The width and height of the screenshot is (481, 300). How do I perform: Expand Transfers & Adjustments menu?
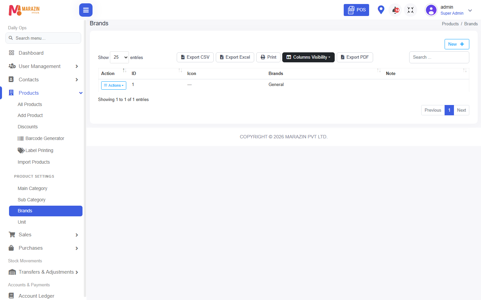[x=43, y=272]
